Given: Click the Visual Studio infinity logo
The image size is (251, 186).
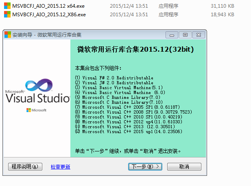Looking at the screenshot, I should 39,85.
